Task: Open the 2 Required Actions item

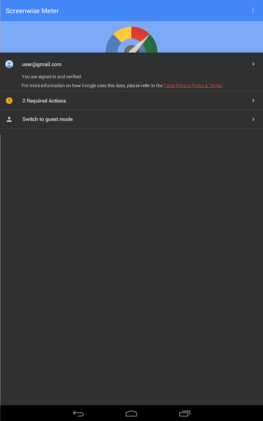Action: click(131, 101)
